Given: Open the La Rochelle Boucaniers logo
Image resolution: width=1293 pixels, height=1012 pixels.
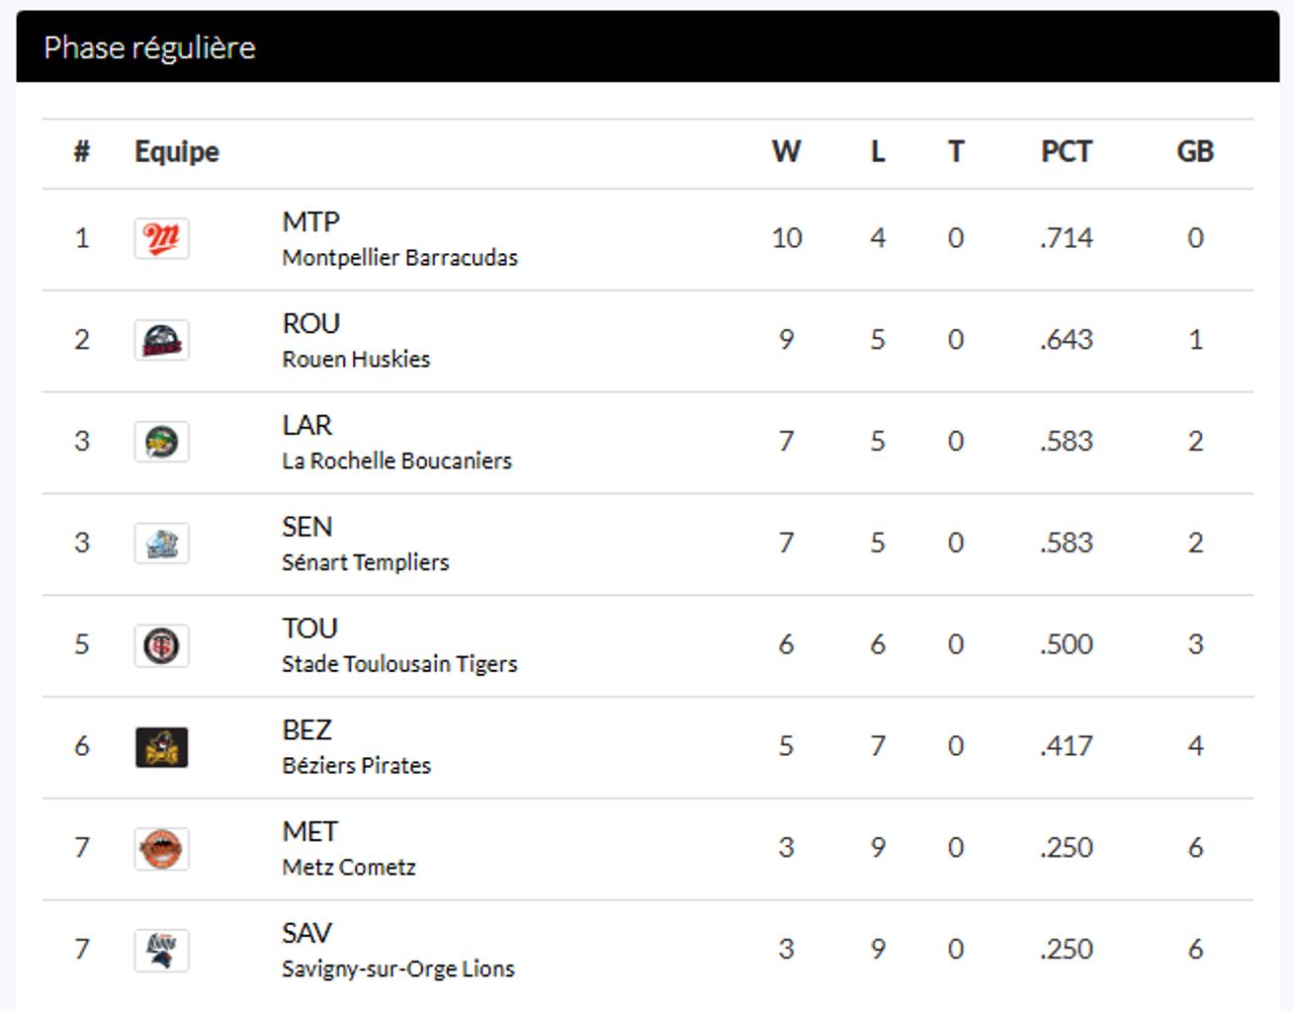Looking at the screenshot, I should click(161, 442).
